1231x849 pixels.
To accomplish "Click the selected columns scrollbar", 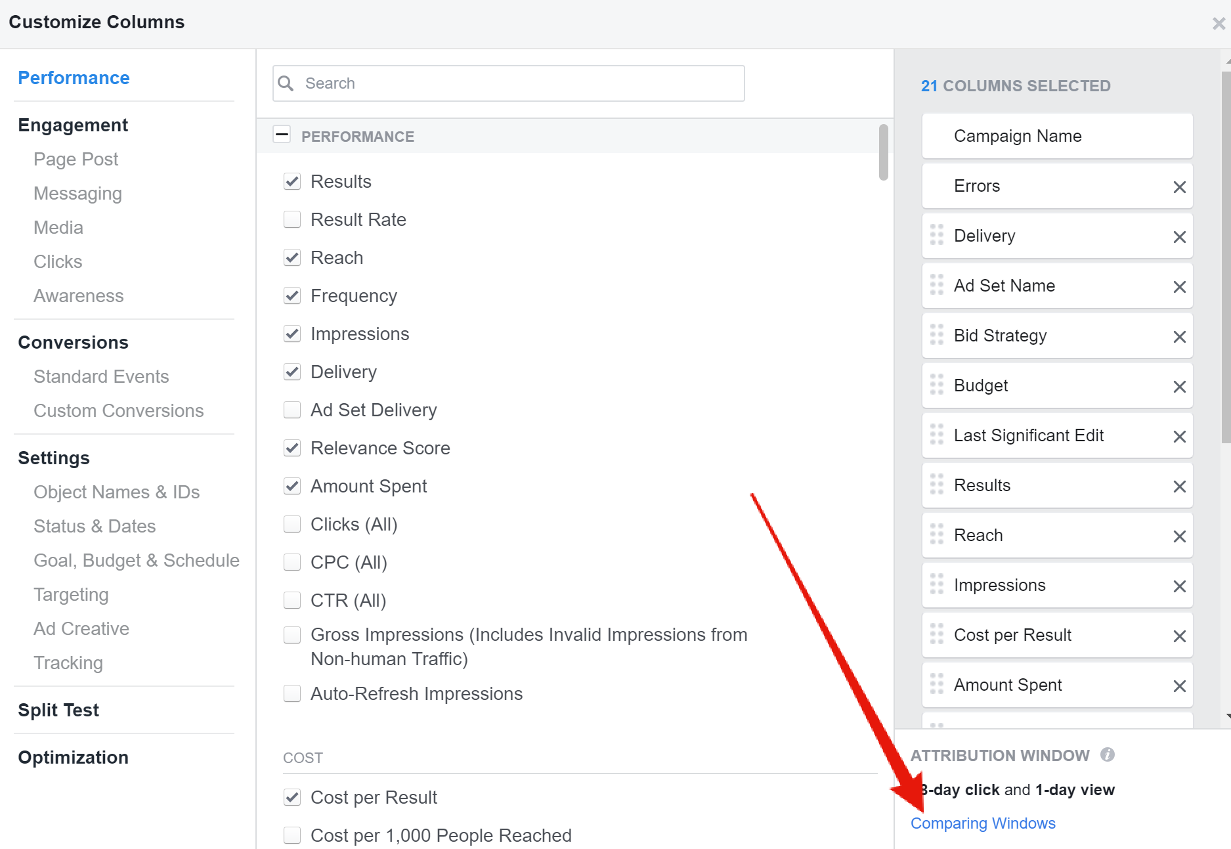I will click(1226, 256).
